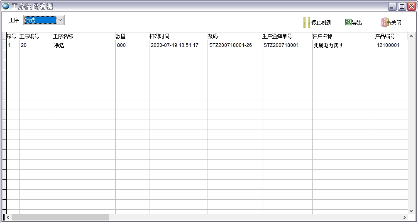Image resolution: width=418 pixels, height=223 pixels.
Task: Click the globe icon in title bar
Action: [x=6, y=6]
